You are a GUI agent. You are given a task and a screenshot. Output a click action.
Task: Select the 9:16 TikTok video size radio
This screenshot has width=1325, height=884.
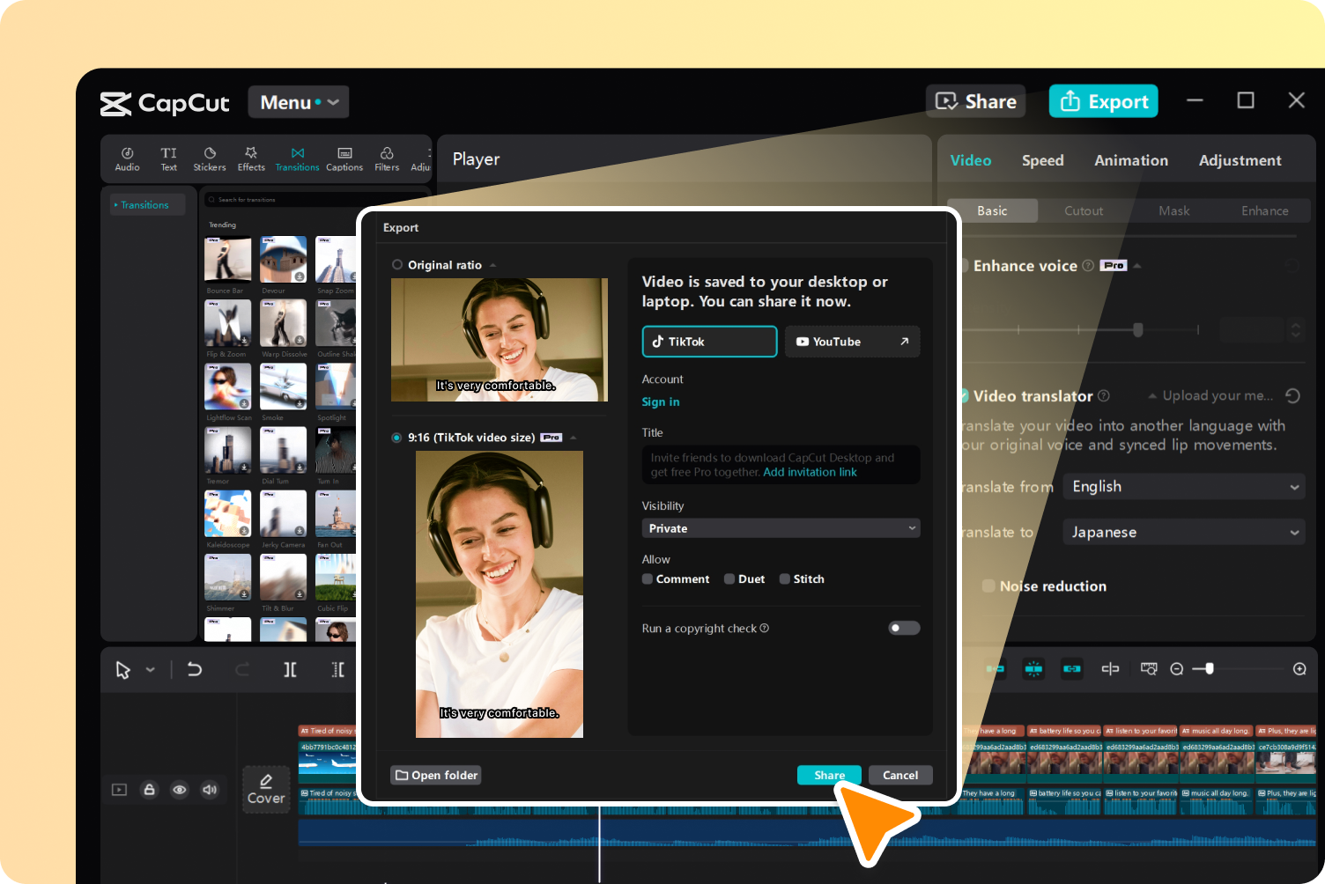pyautogui.click(x=397, y=437)
